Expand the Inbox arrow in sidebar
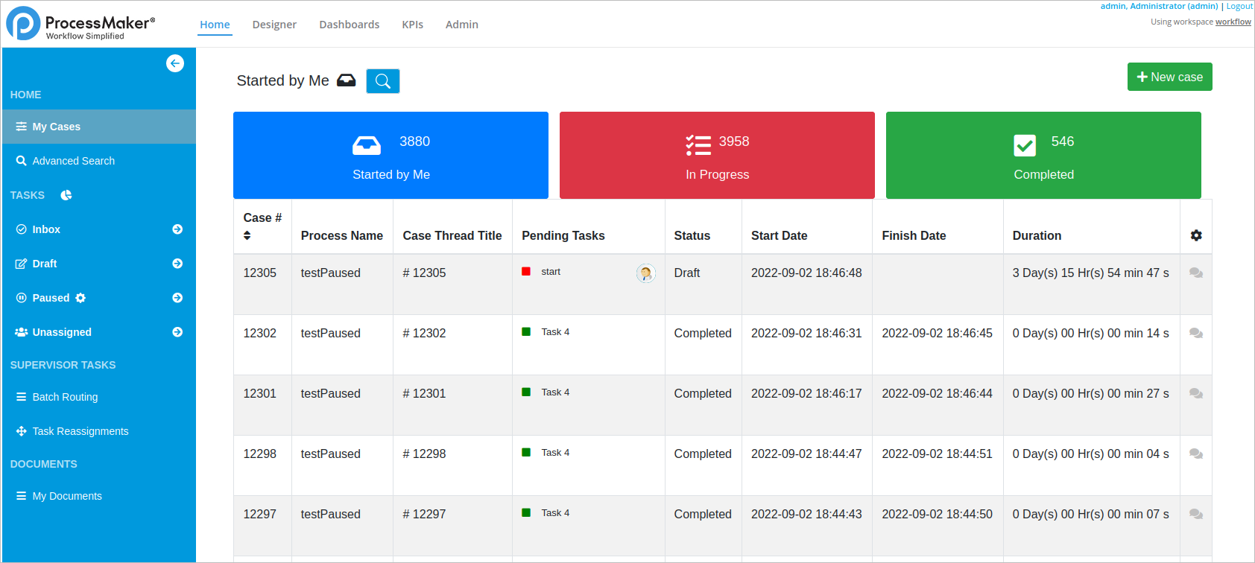 coord(177,229)
